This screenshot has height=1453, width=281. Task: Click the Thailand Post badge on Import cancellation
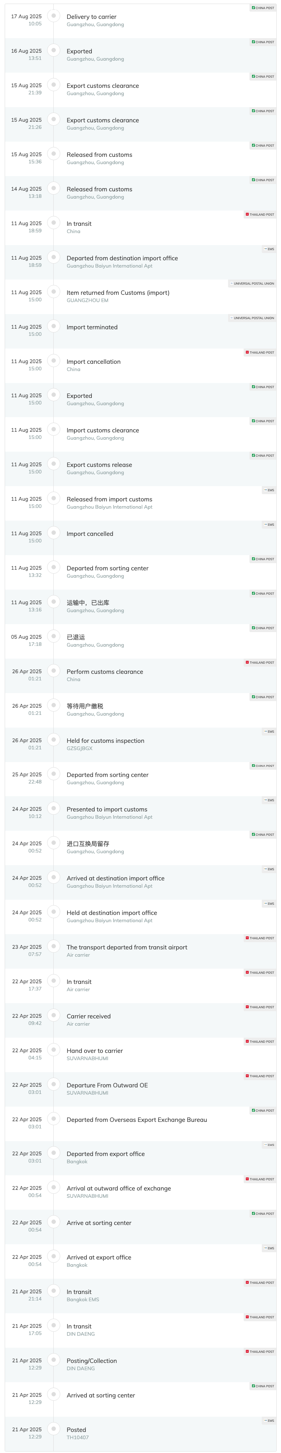tap(260, 353)
